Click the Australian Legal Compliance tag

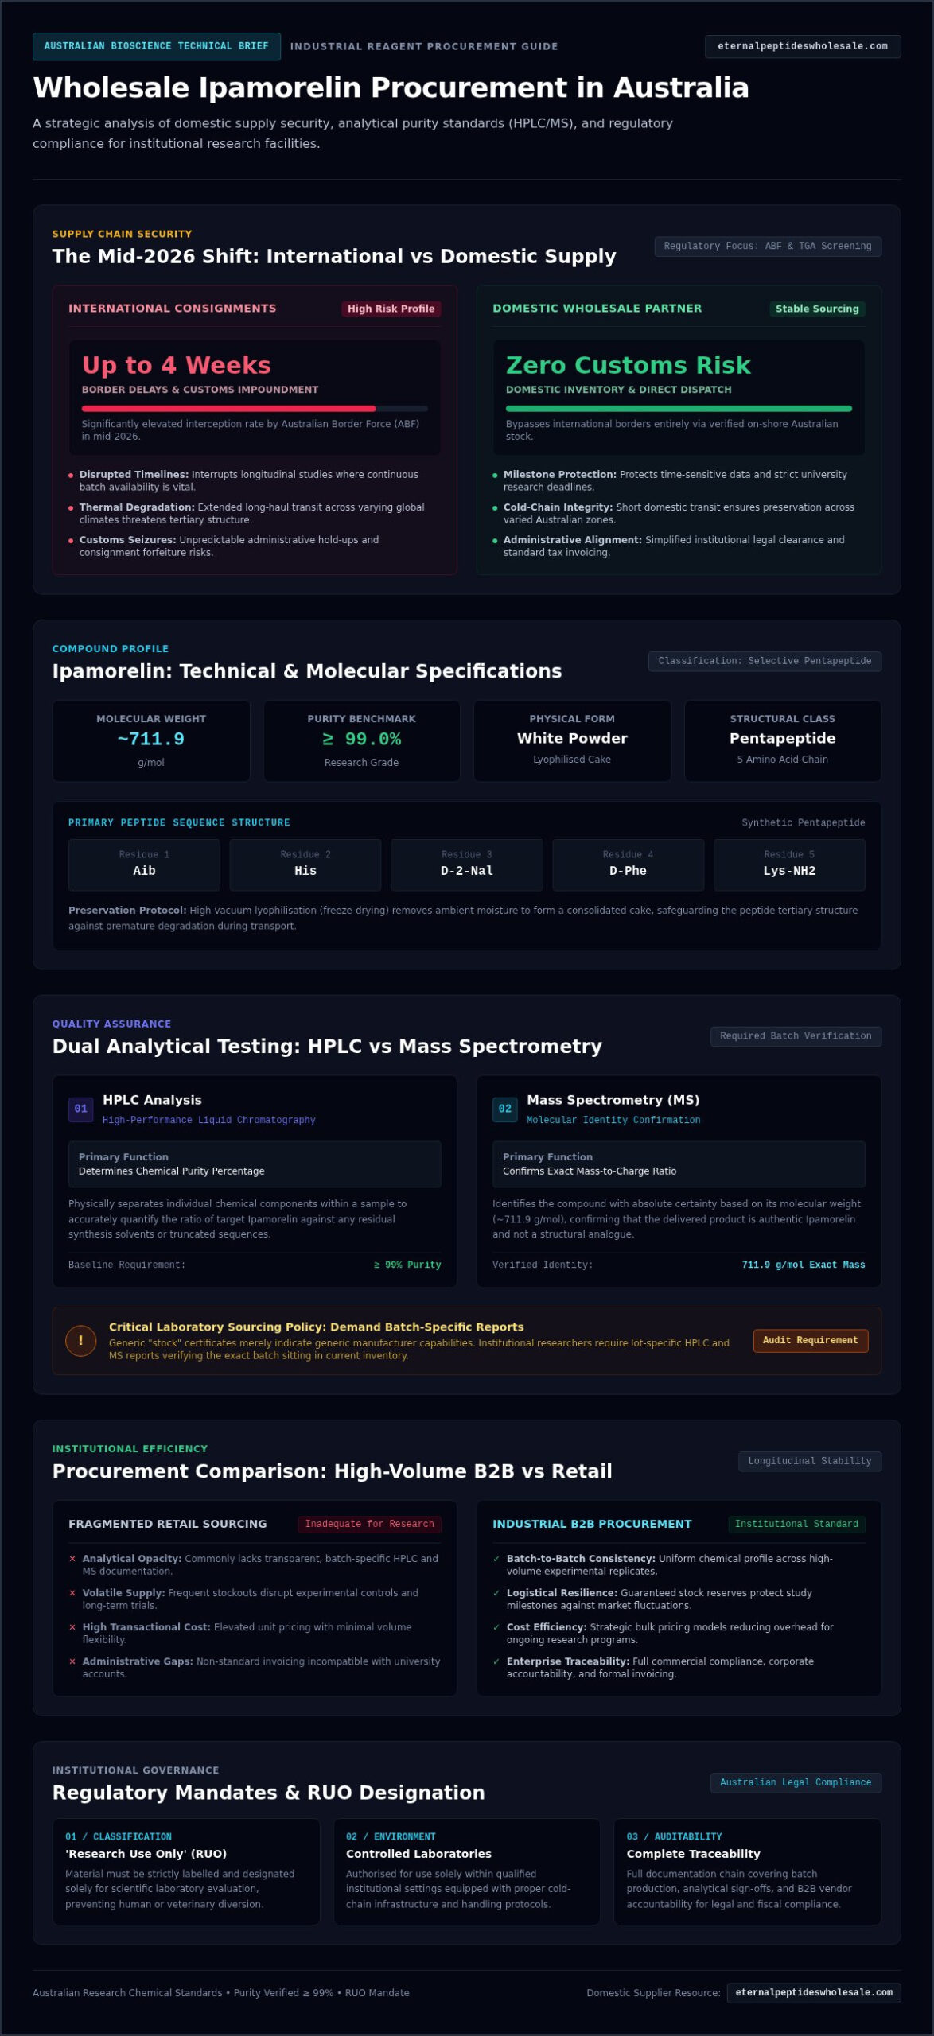point(796,1783)
